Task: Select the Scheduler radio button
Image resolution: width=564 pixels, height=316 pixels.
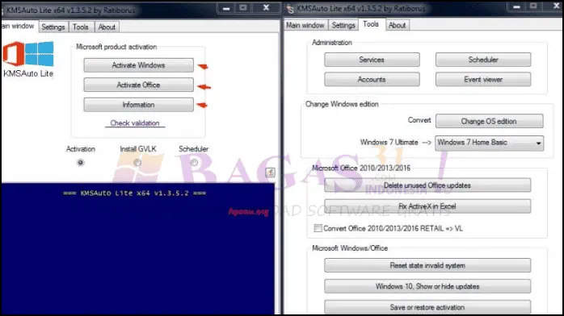Action: (x=194, y=163)
